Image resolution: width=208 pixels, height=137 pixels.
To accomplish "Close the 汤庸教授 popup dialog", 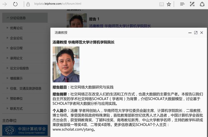I will tap(201, 33).
